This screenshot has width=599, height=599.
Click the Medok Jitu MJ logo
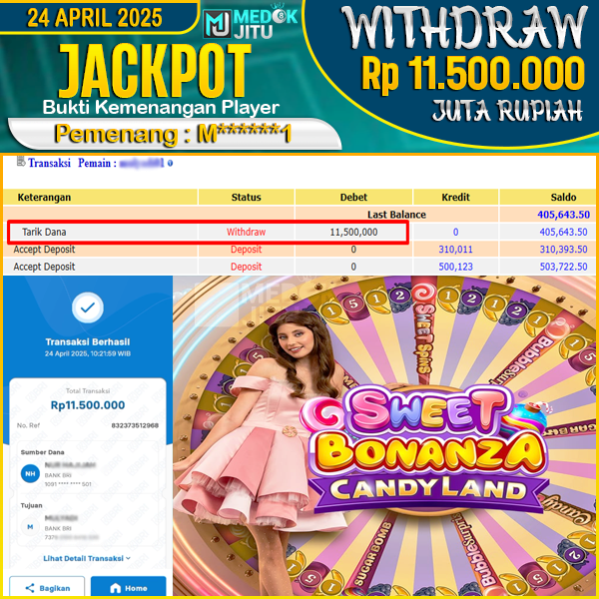click(251, 23)
